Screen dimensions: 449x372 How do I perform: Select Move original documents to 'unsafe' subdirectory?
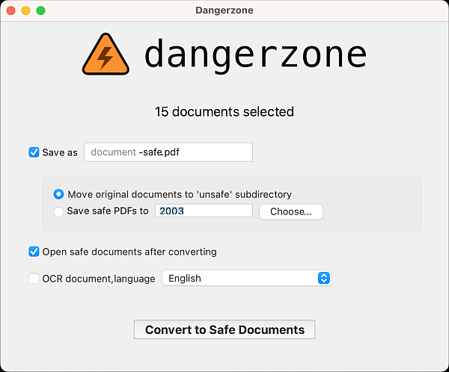pyautogui.click(x=58, y=194)
